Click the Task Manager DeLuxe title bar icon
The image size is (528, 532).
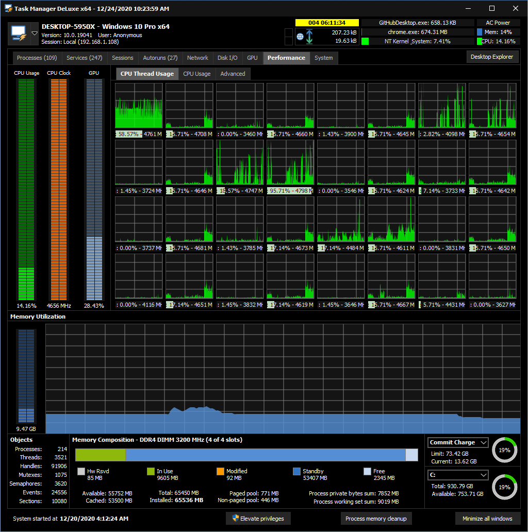click(8, 9)
